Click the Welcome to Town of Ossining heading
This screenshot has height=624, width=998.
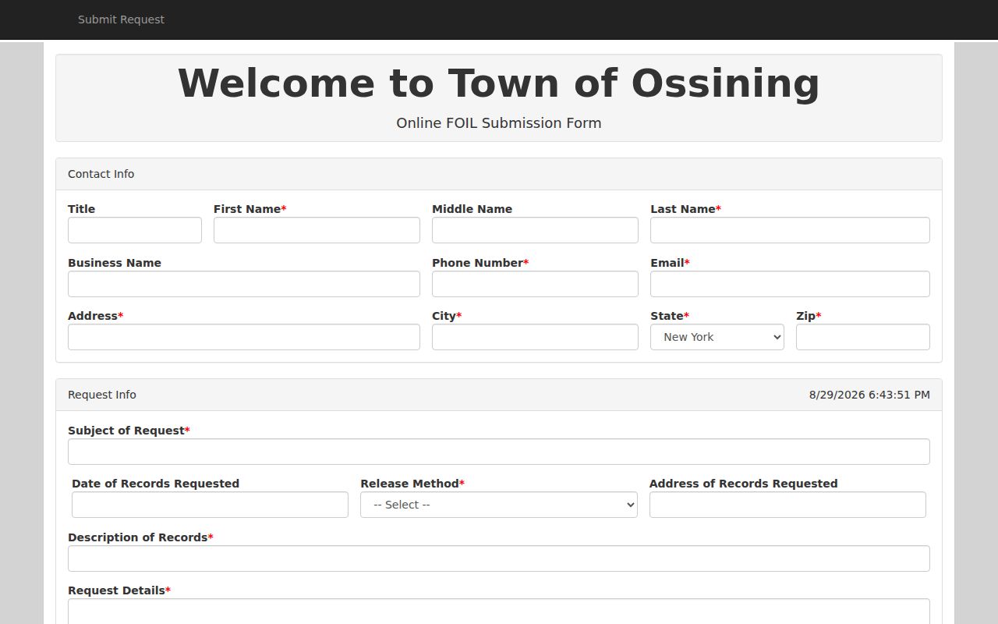[499, 83]
